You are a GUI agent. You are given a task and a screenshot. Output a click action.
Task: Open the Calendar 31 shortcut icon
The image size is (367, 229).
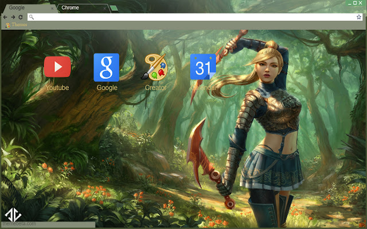point(203,67)
